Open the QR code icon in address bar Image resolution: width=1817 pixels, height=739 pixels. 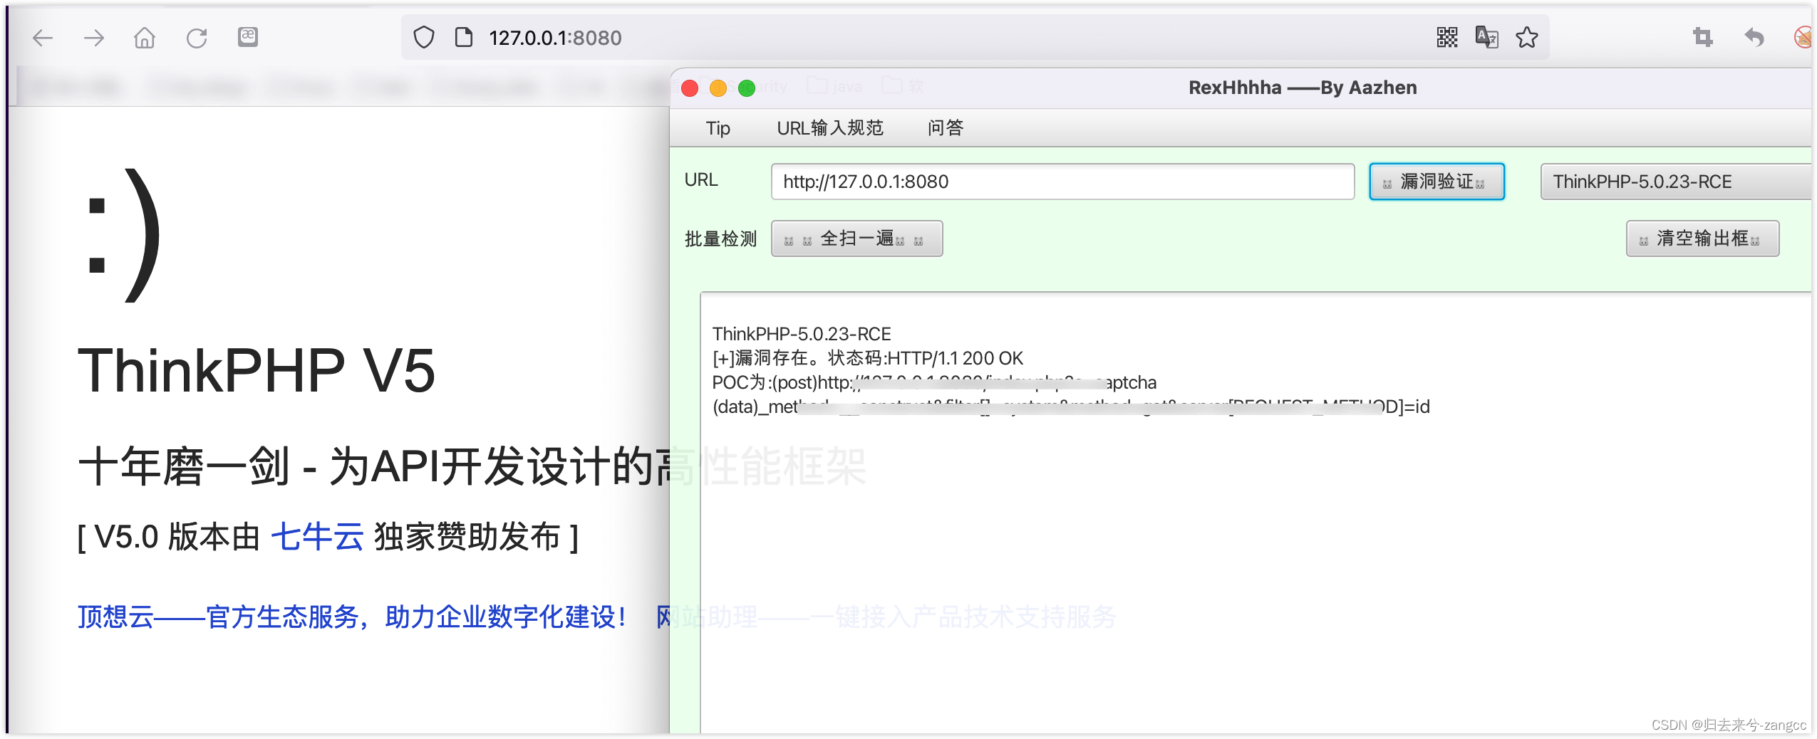pos(1447,37)
